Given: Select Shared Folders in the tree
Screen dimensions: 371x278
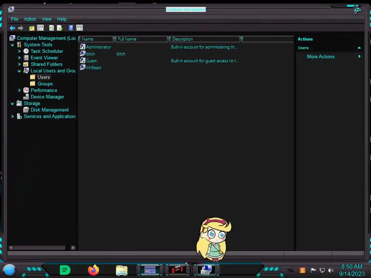Looking at the screenshot, I should click(46, 64).
